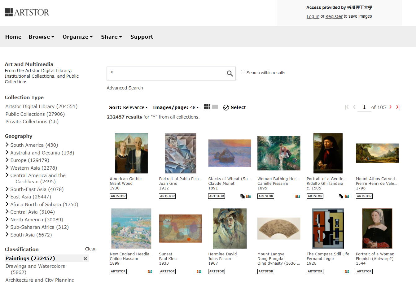Expand South America geography filter

point(7,145)
